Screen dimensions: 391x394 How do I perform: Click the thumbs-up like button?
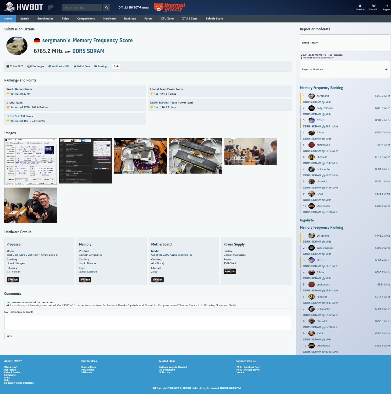point(116,66)
